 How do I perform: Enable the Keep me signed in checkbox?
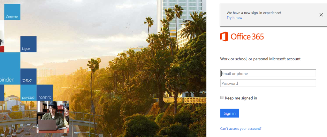[222, 98]
